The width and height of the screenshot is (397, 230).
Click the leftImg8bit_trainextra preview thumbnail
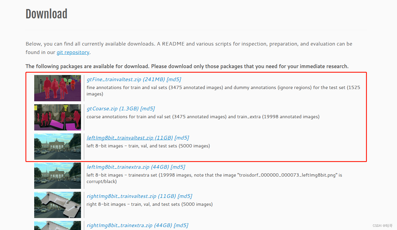click(57, 176)
